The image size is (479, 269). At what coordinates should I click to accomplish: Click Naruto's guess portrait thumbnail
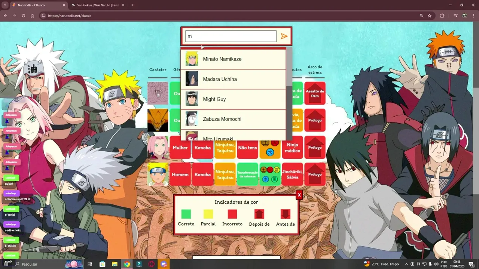(x=158, y=174)
